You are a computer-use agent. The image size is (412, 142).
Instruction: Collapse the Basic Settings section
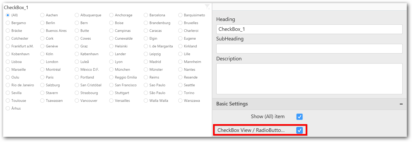click(x=401, y=104)
